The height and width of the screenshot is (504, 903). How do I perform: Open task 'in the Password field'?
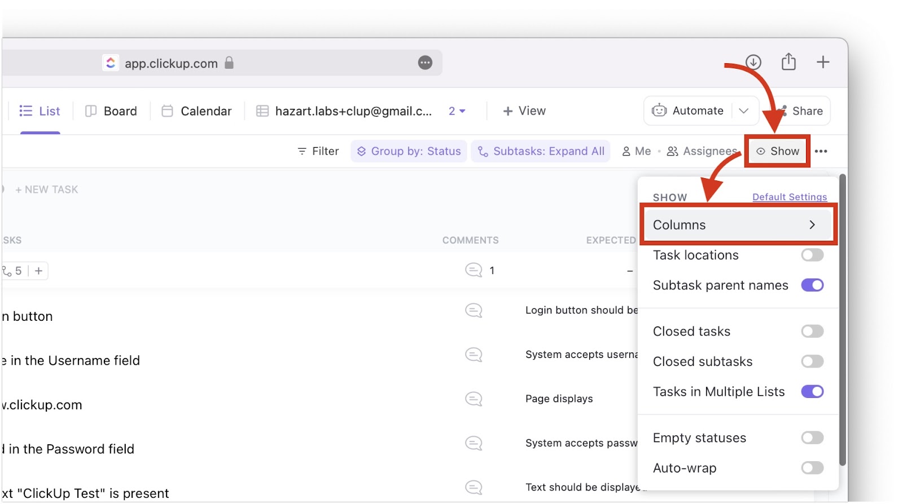[x=68, y=449]
